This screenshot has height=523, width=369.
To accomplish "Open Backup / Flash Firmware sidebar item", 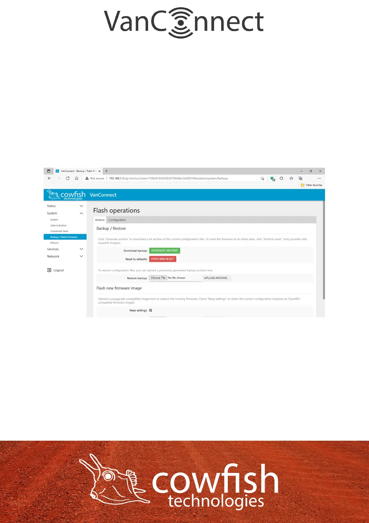I will click(65, 237).
